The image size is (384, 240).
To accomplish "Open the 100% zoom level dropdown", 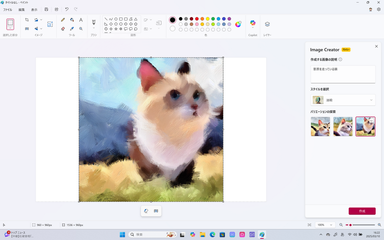I will 325,225.
